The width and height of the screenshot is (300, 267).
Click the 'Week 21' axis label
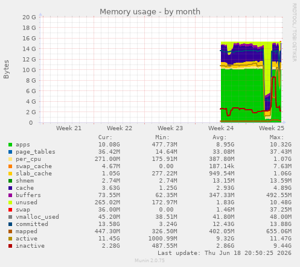click(x=69, y=128)
